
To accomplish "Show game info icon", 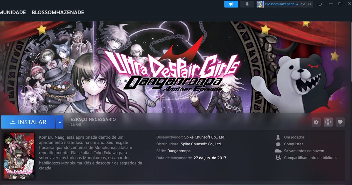I will pyautogui.click(x=328, y=122).
